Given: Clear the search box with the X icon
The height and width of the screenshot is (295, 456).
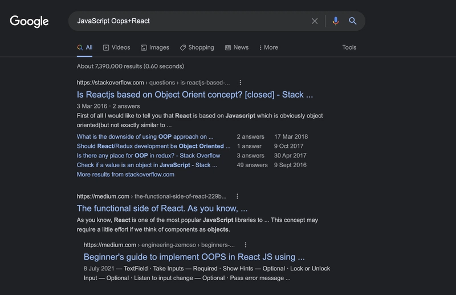Looking at the screenshot, I should [x=315, y=21].
